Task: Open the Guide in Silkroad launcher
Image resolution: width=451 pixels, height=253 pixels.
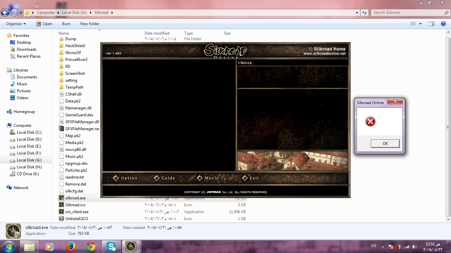Action: pyautogui.click(x=164, y=178)
